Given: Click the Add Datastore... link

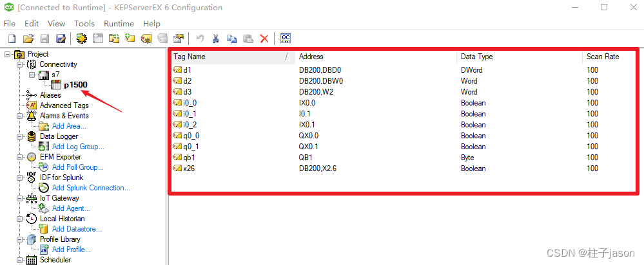Looking at the screenshot, I should 77,229.
